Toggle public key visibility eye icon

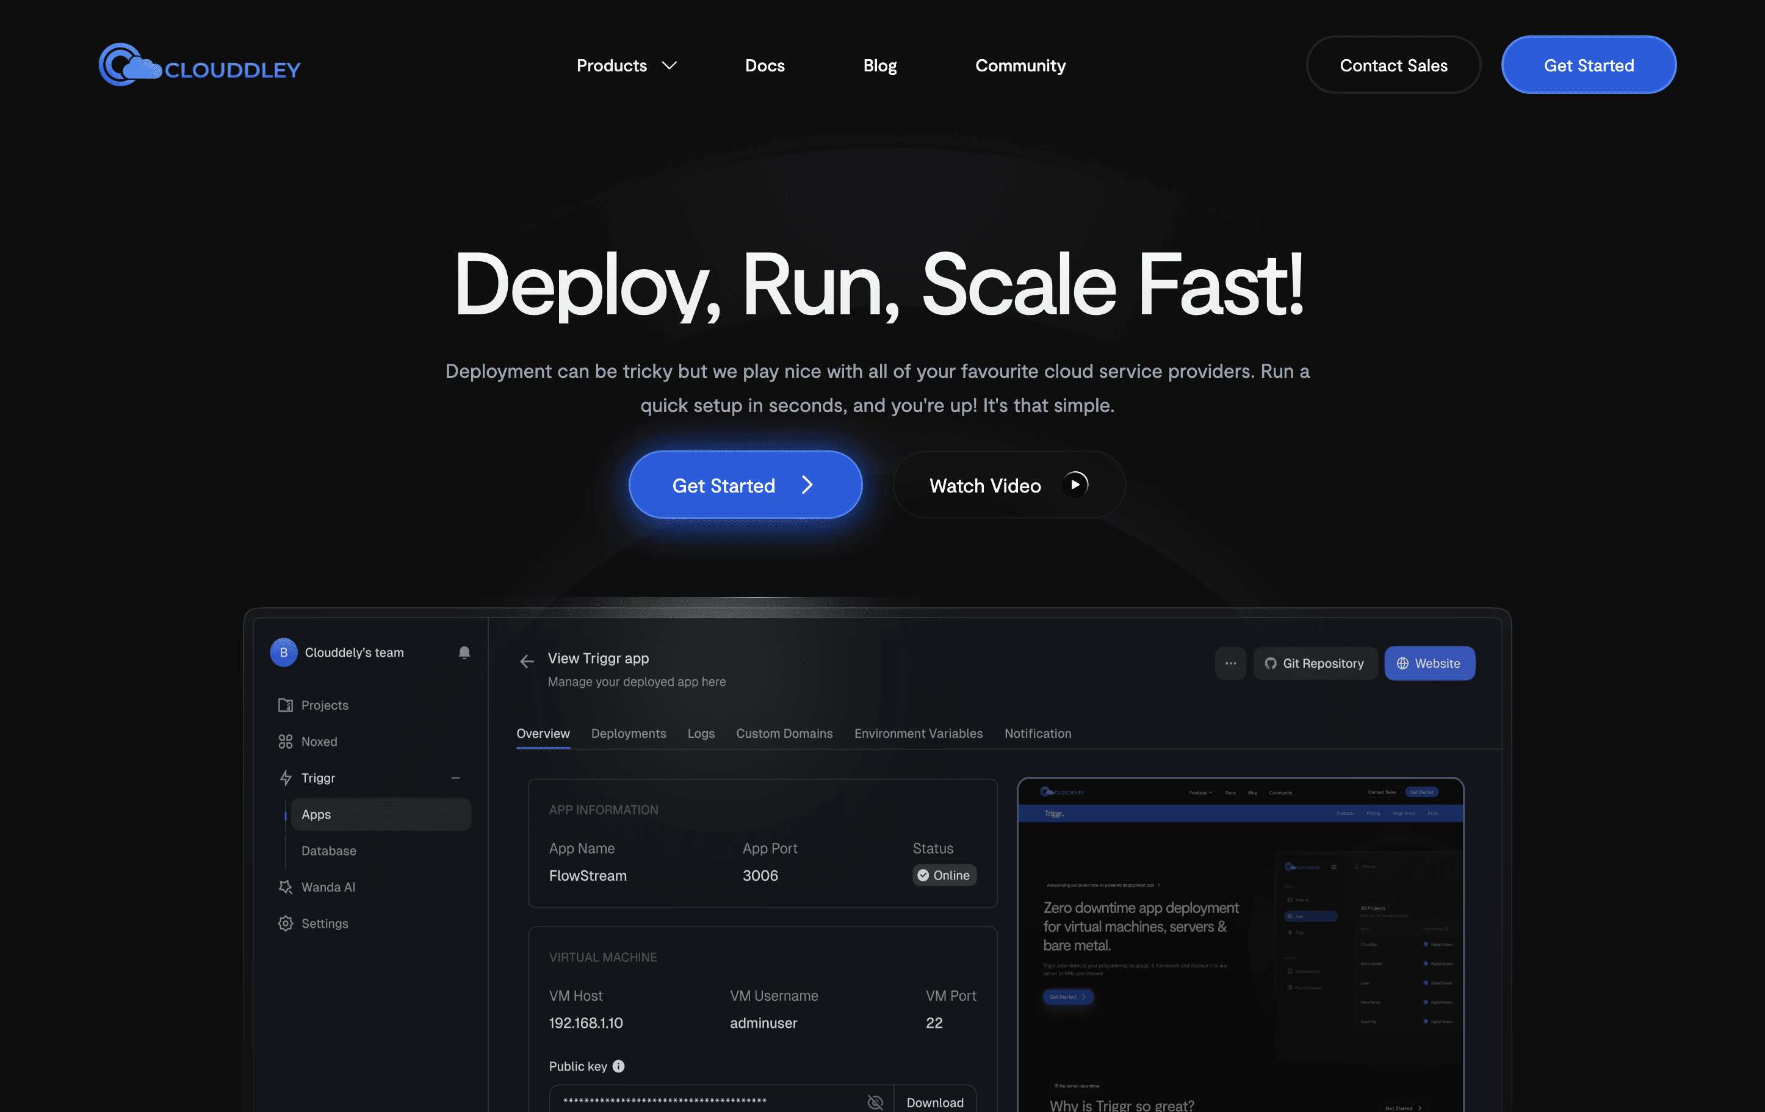tap(875, 1102)
